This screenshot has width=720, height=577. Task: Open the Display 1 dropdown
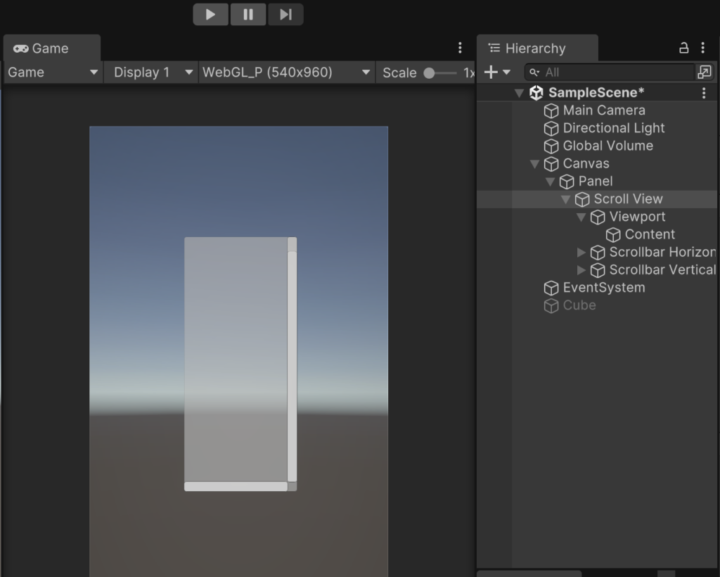[x=151, y=72]
